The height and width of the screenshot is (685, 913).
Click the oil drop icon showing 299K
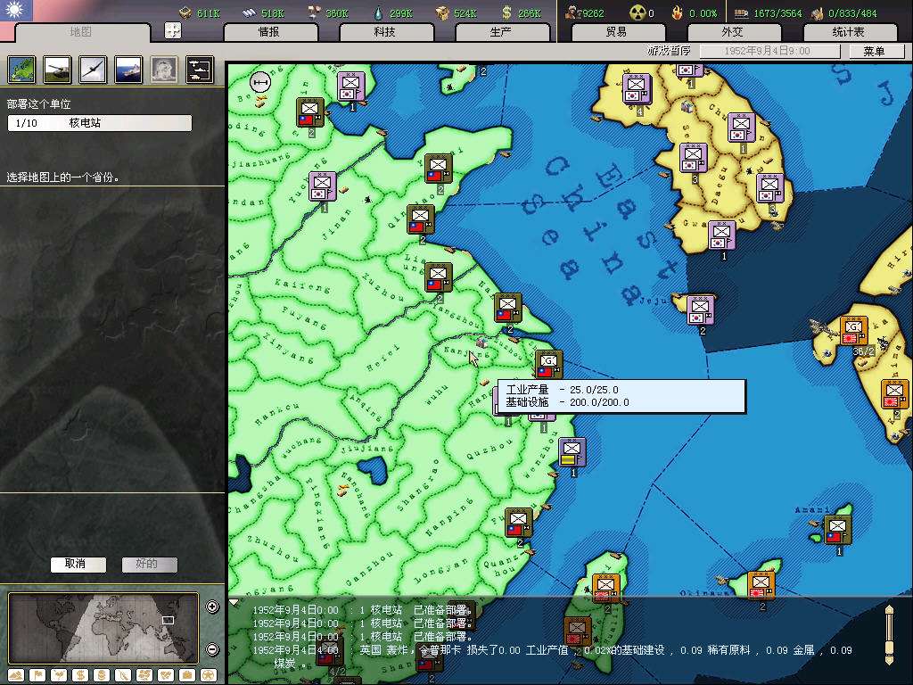[x=379, y=12]
